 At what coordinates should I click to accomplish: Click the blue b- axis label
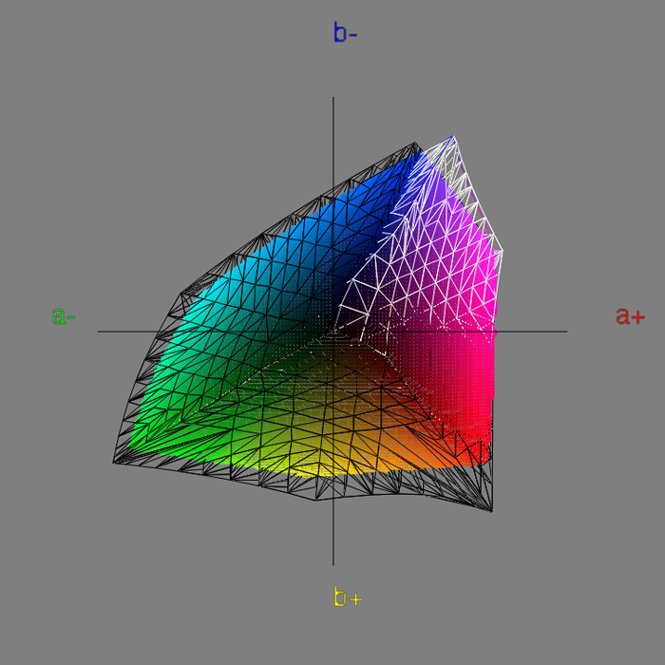(x=345, y=32)
